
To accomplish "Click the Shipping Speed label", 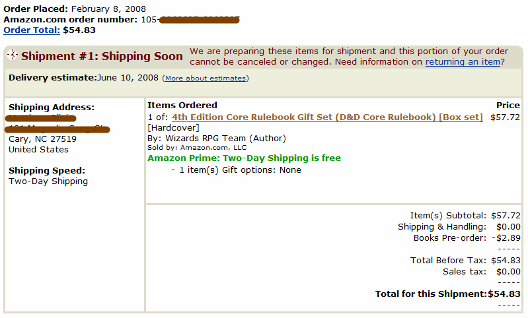I will [46, 171].
